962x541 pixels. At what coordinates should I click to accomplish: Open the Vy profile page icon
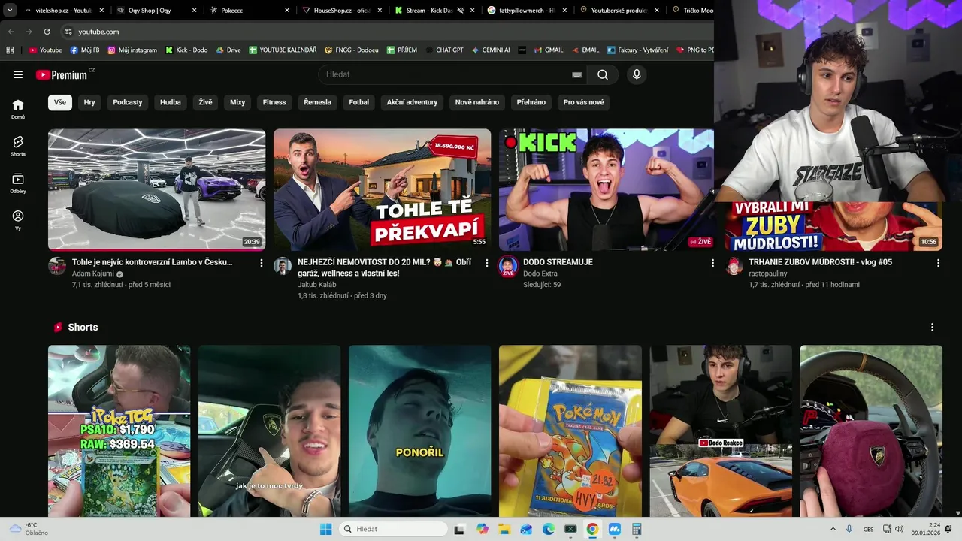pos(18,220)
